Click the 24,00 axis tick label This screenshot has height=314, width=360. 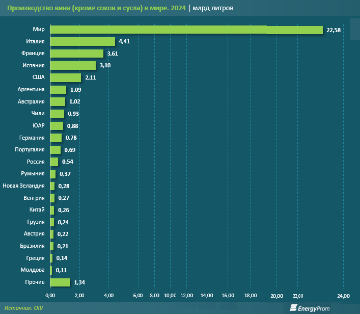tap(343, 296)
